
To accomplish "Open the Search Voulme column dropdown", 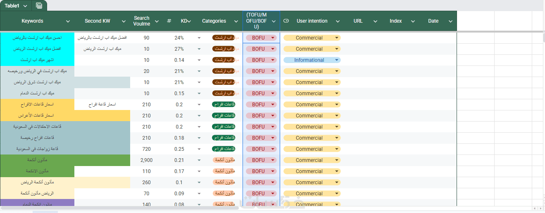I will [x=157, y=21].
